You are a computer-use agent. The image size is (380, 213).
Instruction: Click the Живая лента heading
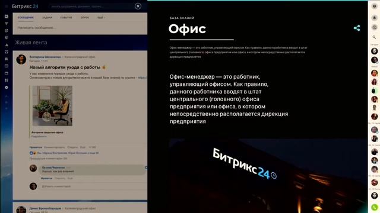31,43
